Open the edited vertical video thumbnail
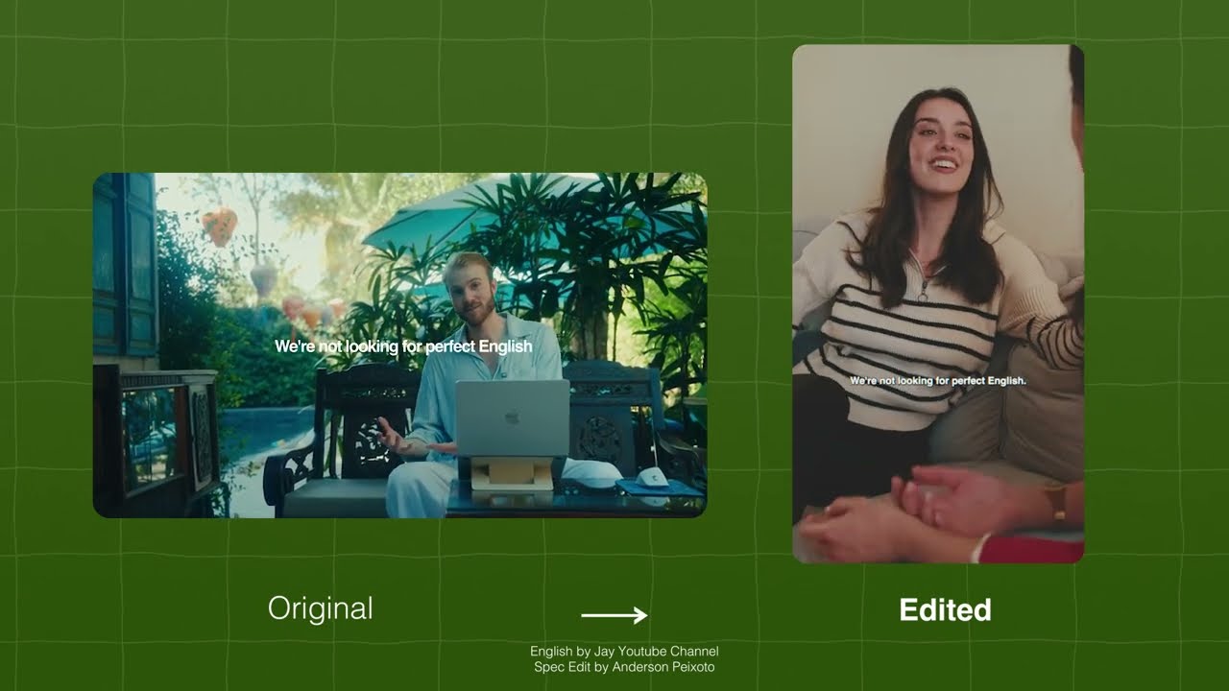This screenshot has height=691, width=1229. [938, 303]
